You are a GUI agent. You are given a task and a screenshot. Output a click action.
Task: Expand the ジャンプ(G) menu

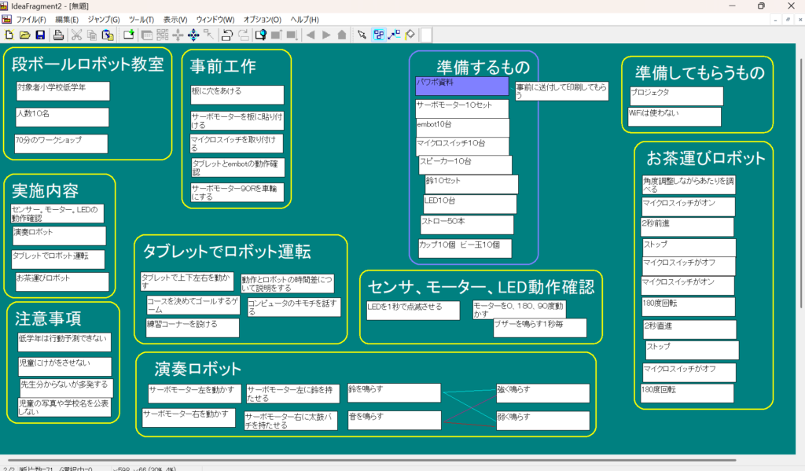click(104, 19)
